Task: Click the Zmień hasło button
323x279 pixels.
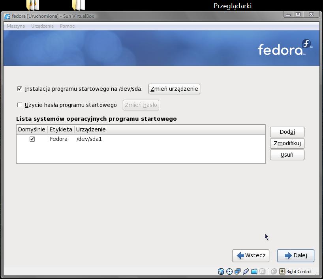Action: pyautogui.click(x=141, y=105)
